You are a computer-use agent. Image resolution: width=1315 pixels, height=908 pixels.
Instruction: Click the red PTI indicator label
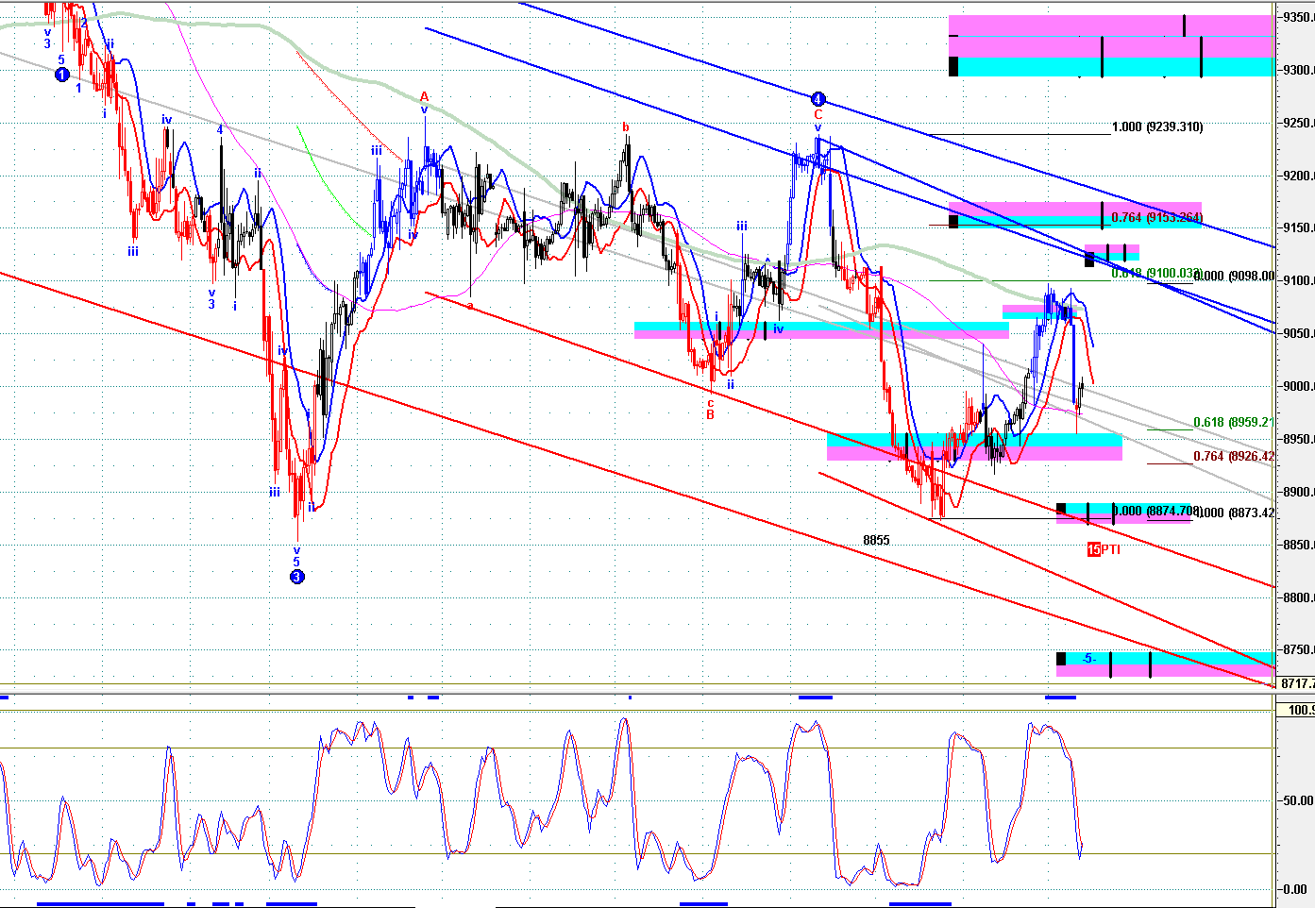coord(1111,549)
